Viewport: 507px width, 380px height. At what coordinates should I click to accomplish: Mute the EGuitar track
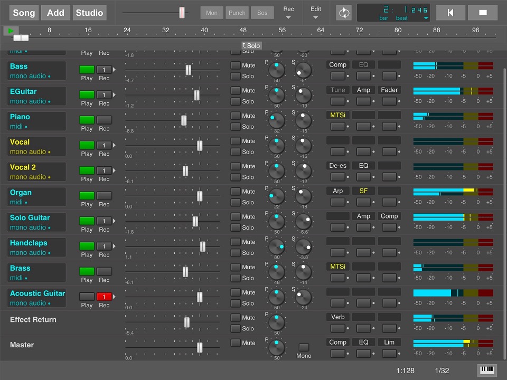(x=236, y=90)
